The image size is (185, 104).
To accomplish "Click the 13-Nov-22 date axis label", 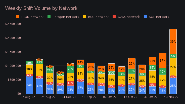I will 172,97.
